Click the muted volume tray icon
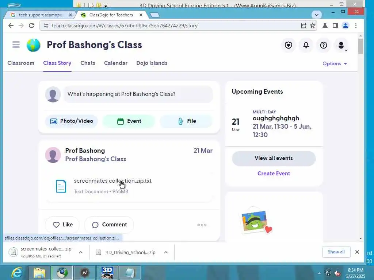Image resolution: width=374 pixels, height=280 pixels. coord(337,273)
